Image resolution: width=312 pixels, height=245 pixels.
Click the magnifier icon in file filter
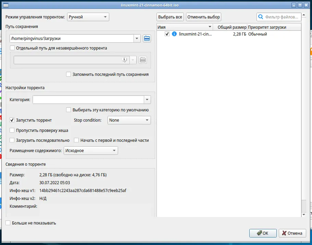click(x=261, y=17)
